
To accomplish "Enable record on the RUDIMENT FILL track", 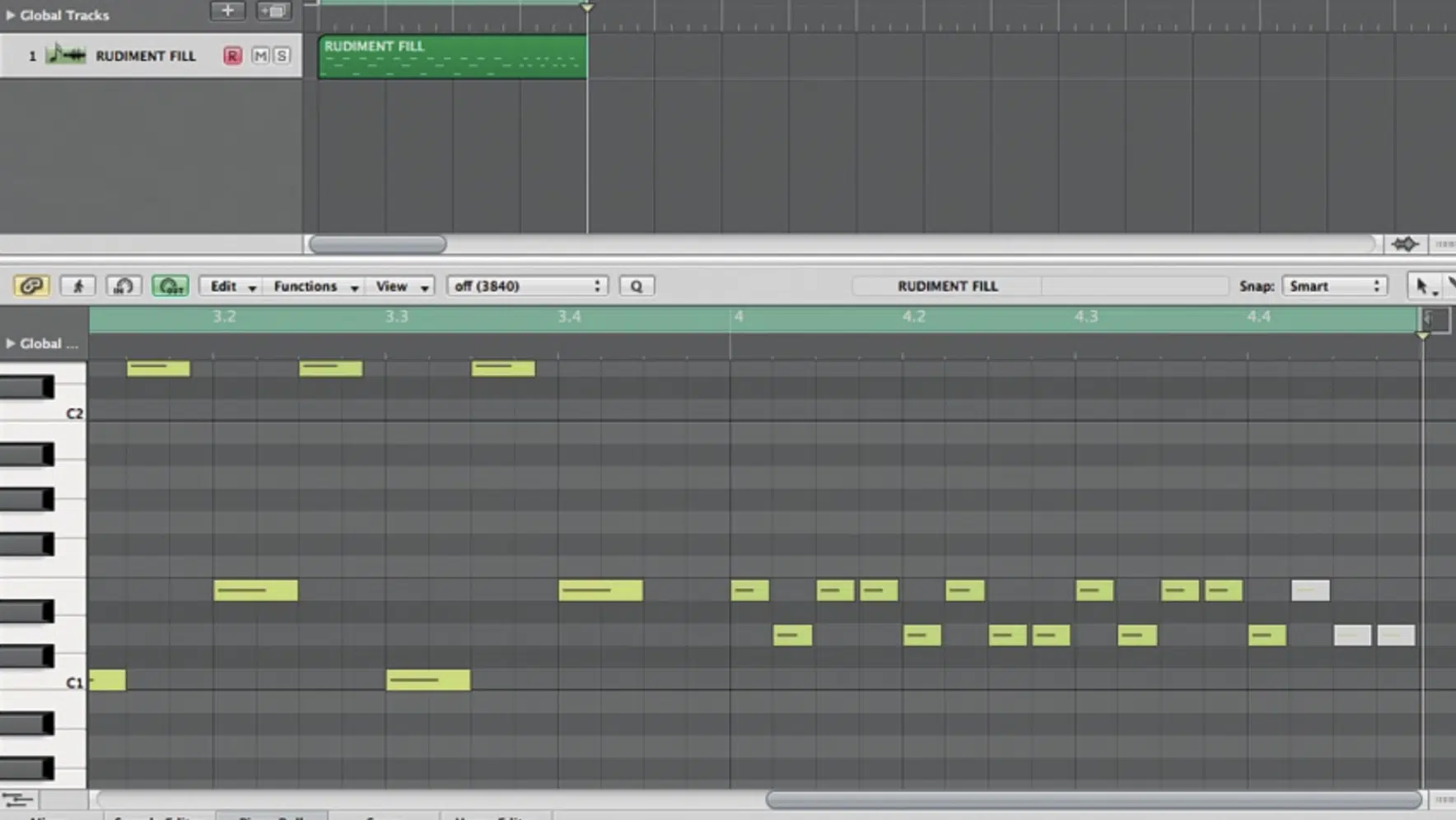I will coord(232,55).
